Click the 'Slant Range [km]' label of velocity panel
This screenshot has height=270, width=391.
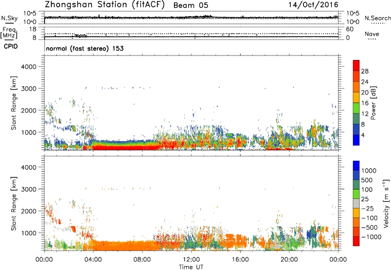(14, 204)
